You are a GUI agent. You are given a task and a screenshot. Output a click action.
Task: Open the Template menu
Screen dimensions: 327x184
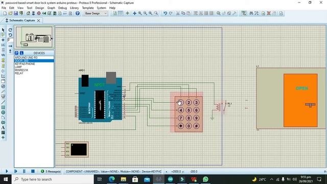pos(88,8)
